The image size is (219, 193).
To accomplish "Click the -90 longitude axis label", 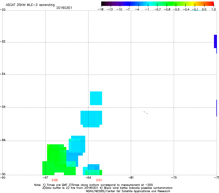I will pyautogui.click(x=3, y=178).
